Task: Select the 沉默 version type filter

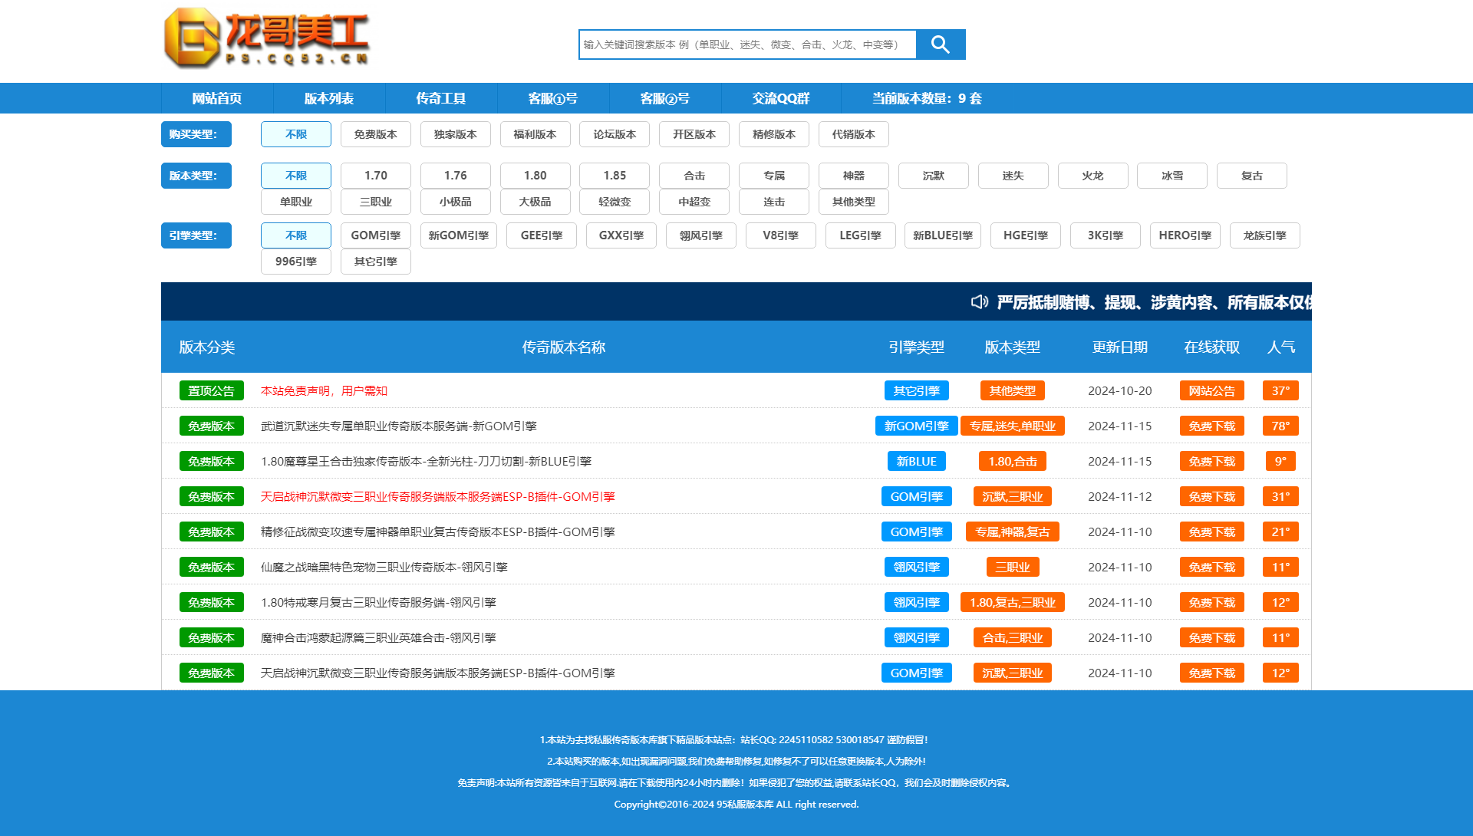Action: (934, 176)
